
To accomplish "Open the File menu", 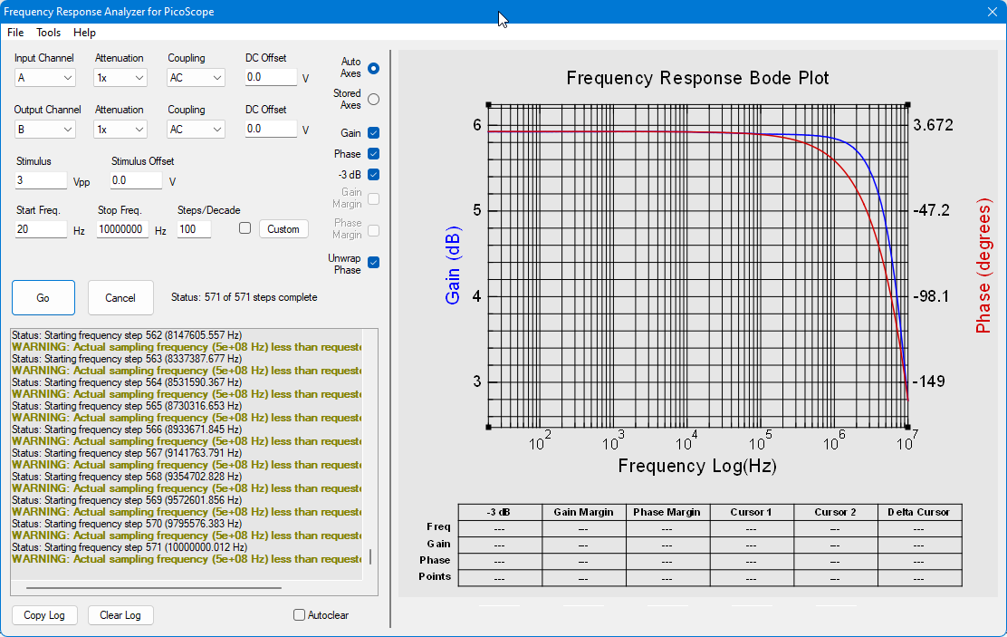I will tap(15, 33).
